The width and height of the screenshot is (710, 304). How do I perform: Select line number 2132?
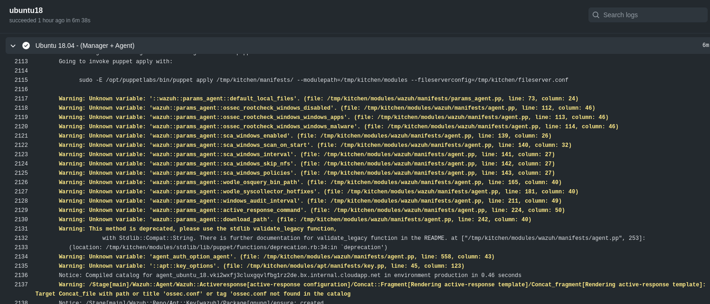pyautogui.click(x=21, y=238)
